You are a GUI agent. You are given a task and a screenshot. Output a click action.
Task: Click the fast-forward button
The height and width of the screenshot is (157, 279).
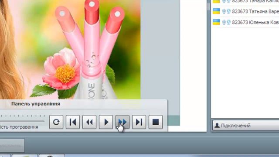(122, 122)
